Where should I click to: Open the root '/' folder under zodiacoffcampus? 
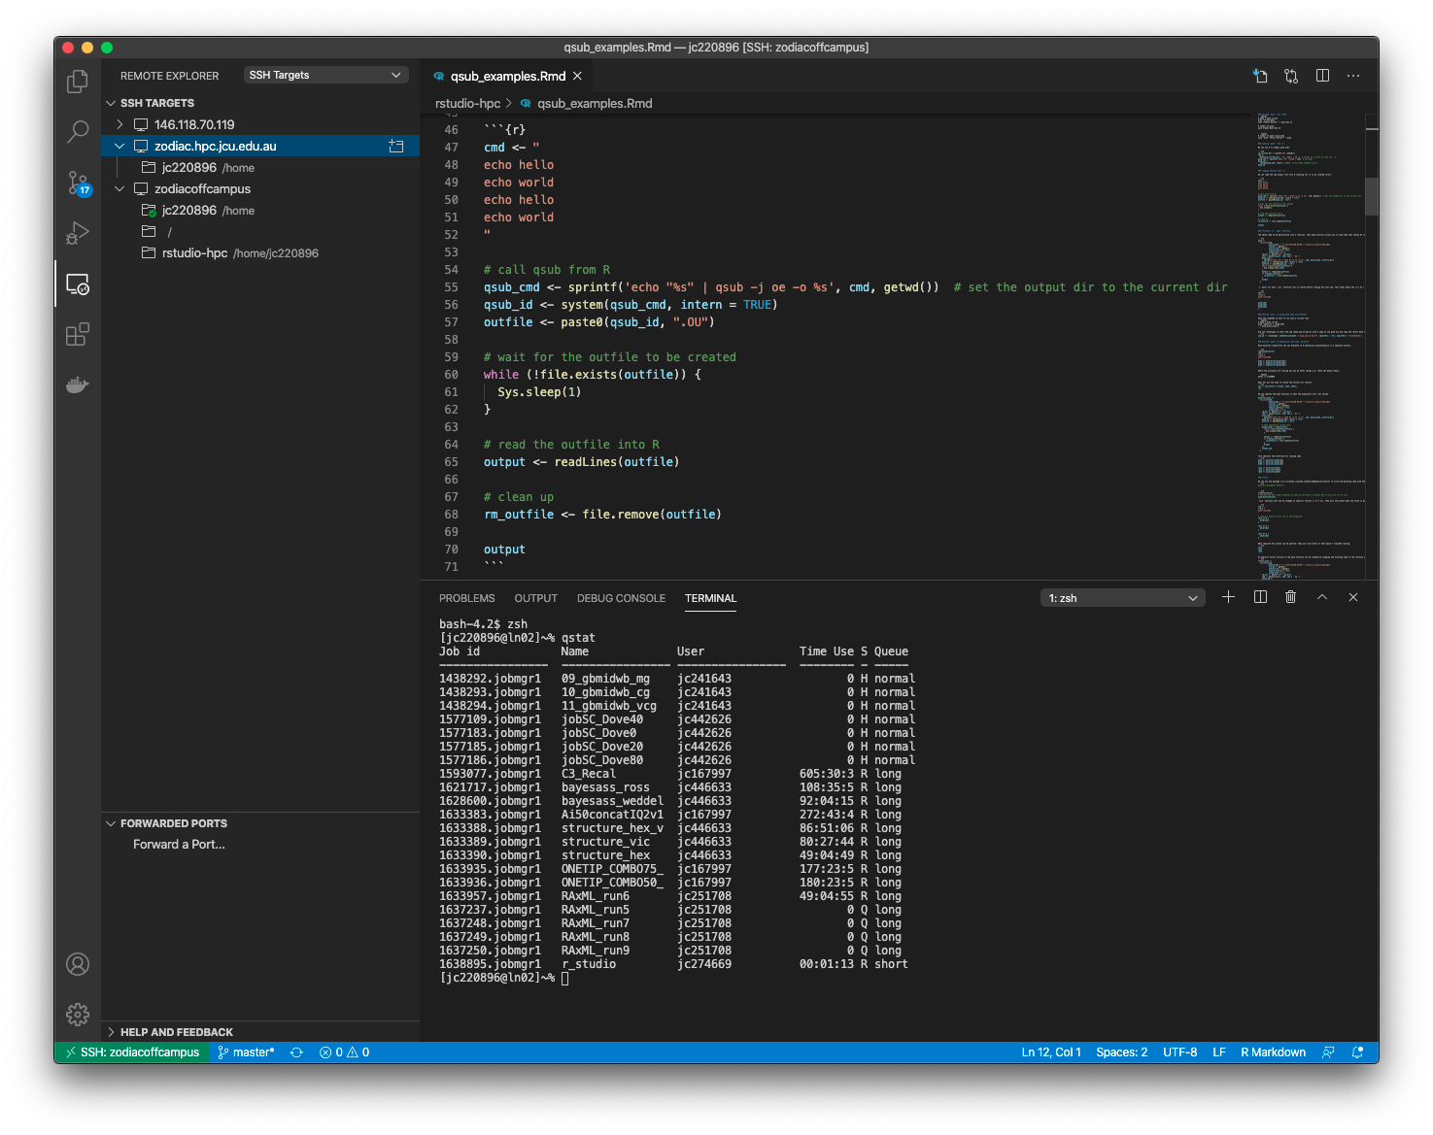click(x=260, y=232)
